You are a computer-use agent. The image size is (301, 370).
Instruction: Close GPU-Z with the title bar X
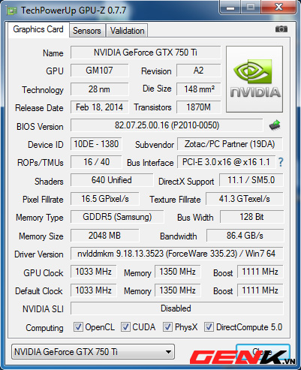click(x=278, y=8)
